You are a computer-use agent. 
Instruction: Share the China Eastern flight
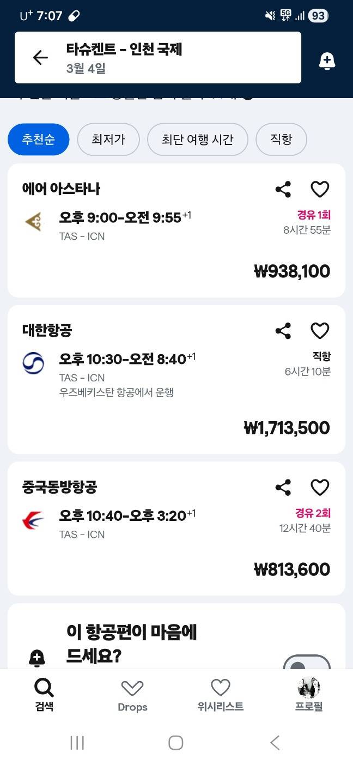(x=283, y=487)
